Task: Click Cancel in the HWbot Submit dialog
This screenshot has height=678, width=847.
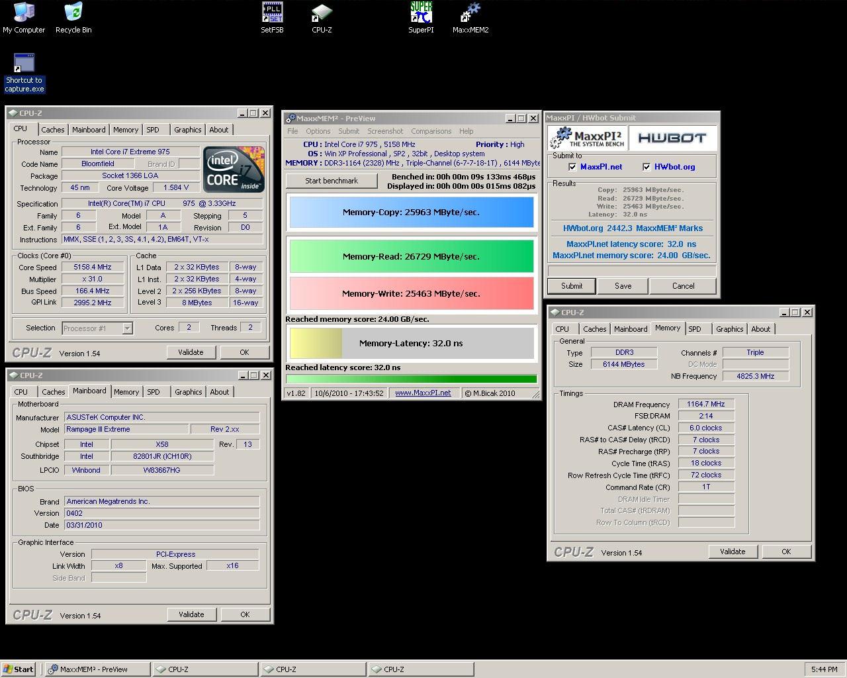Action: pos(683,286)
